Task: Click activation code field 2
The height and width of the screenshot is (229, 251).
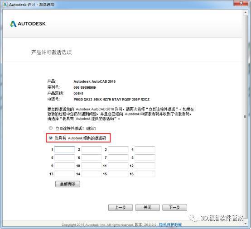Action: [92, 149]
